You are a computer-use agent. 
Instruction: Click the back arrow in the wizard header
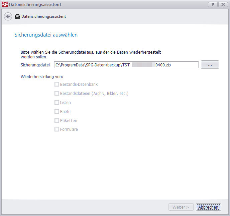(x=8, y=16)
